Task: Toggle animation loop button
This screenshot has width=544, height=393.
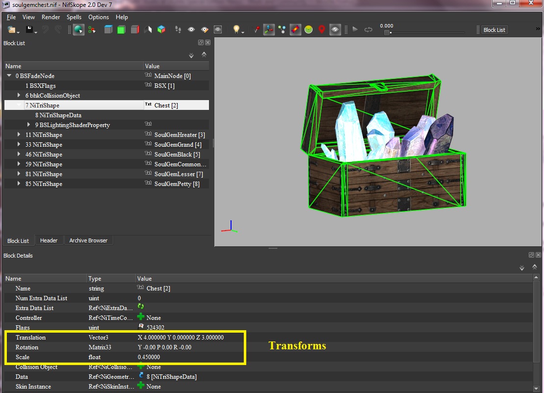Action: tap(368, 30)
